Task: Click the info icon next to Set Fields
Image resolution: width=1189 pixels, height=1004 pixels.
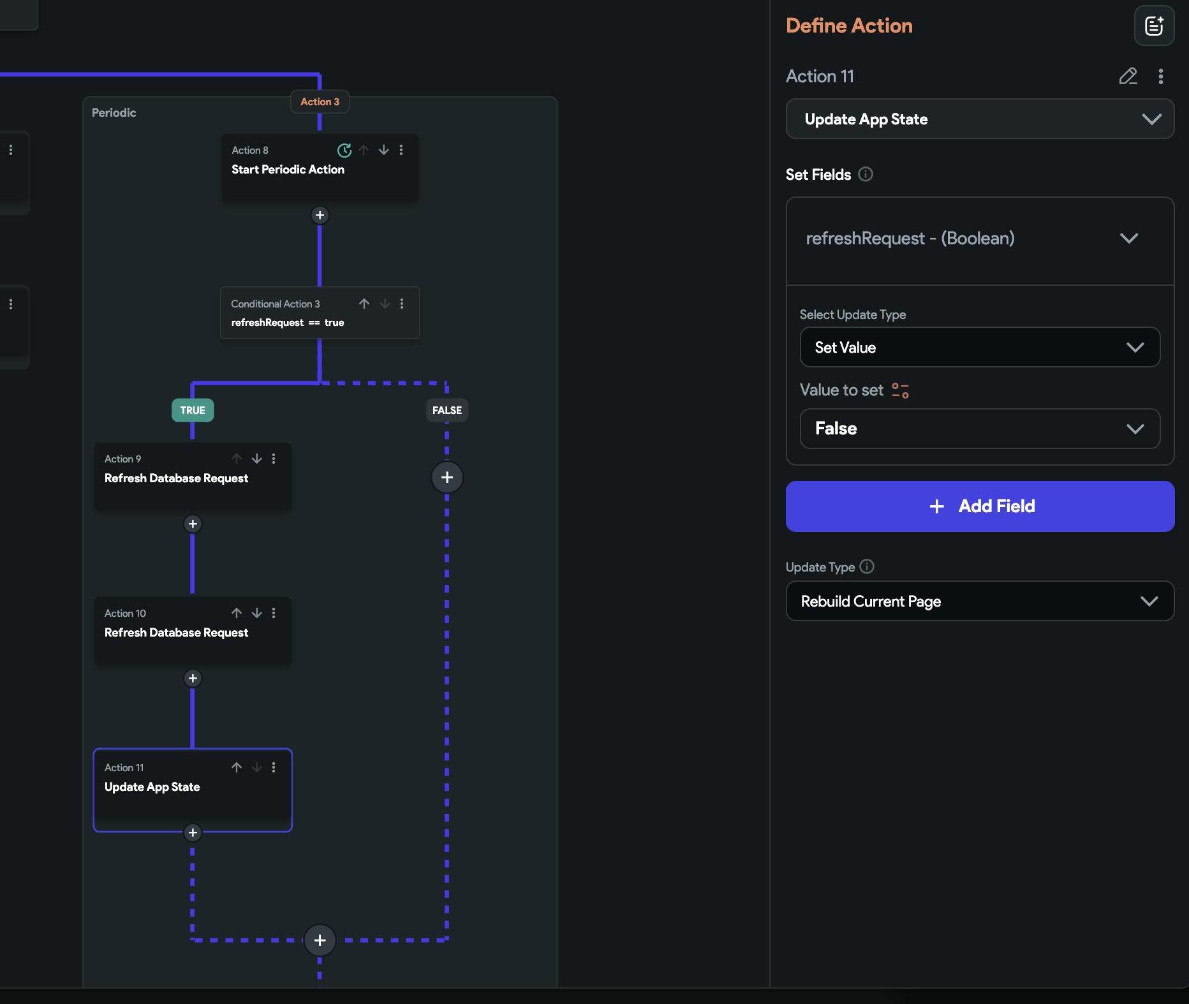Action: tap(866, 174)
